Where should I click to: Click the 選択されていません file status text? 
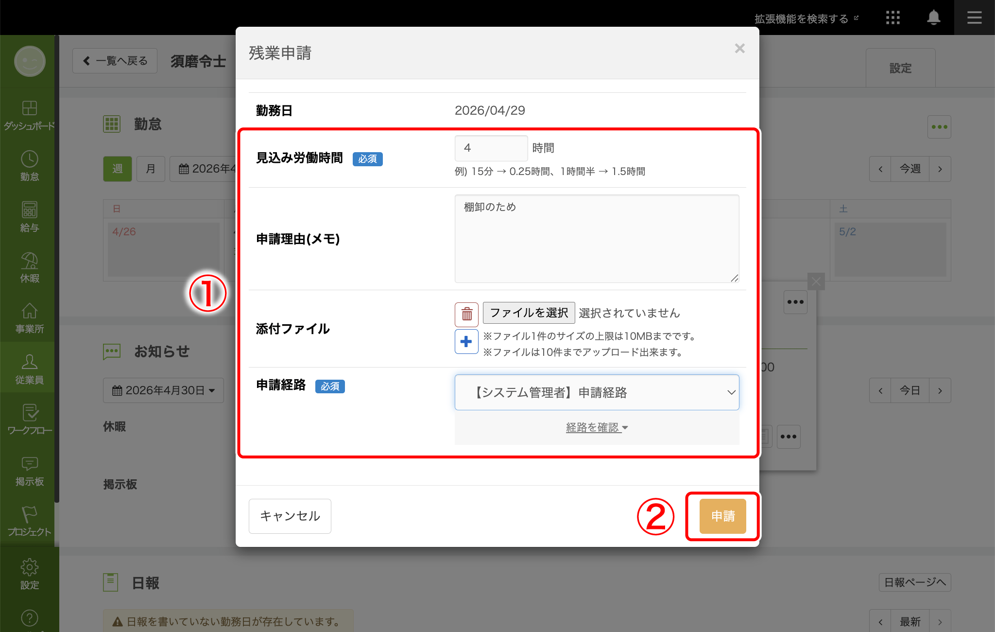(629, 313)
